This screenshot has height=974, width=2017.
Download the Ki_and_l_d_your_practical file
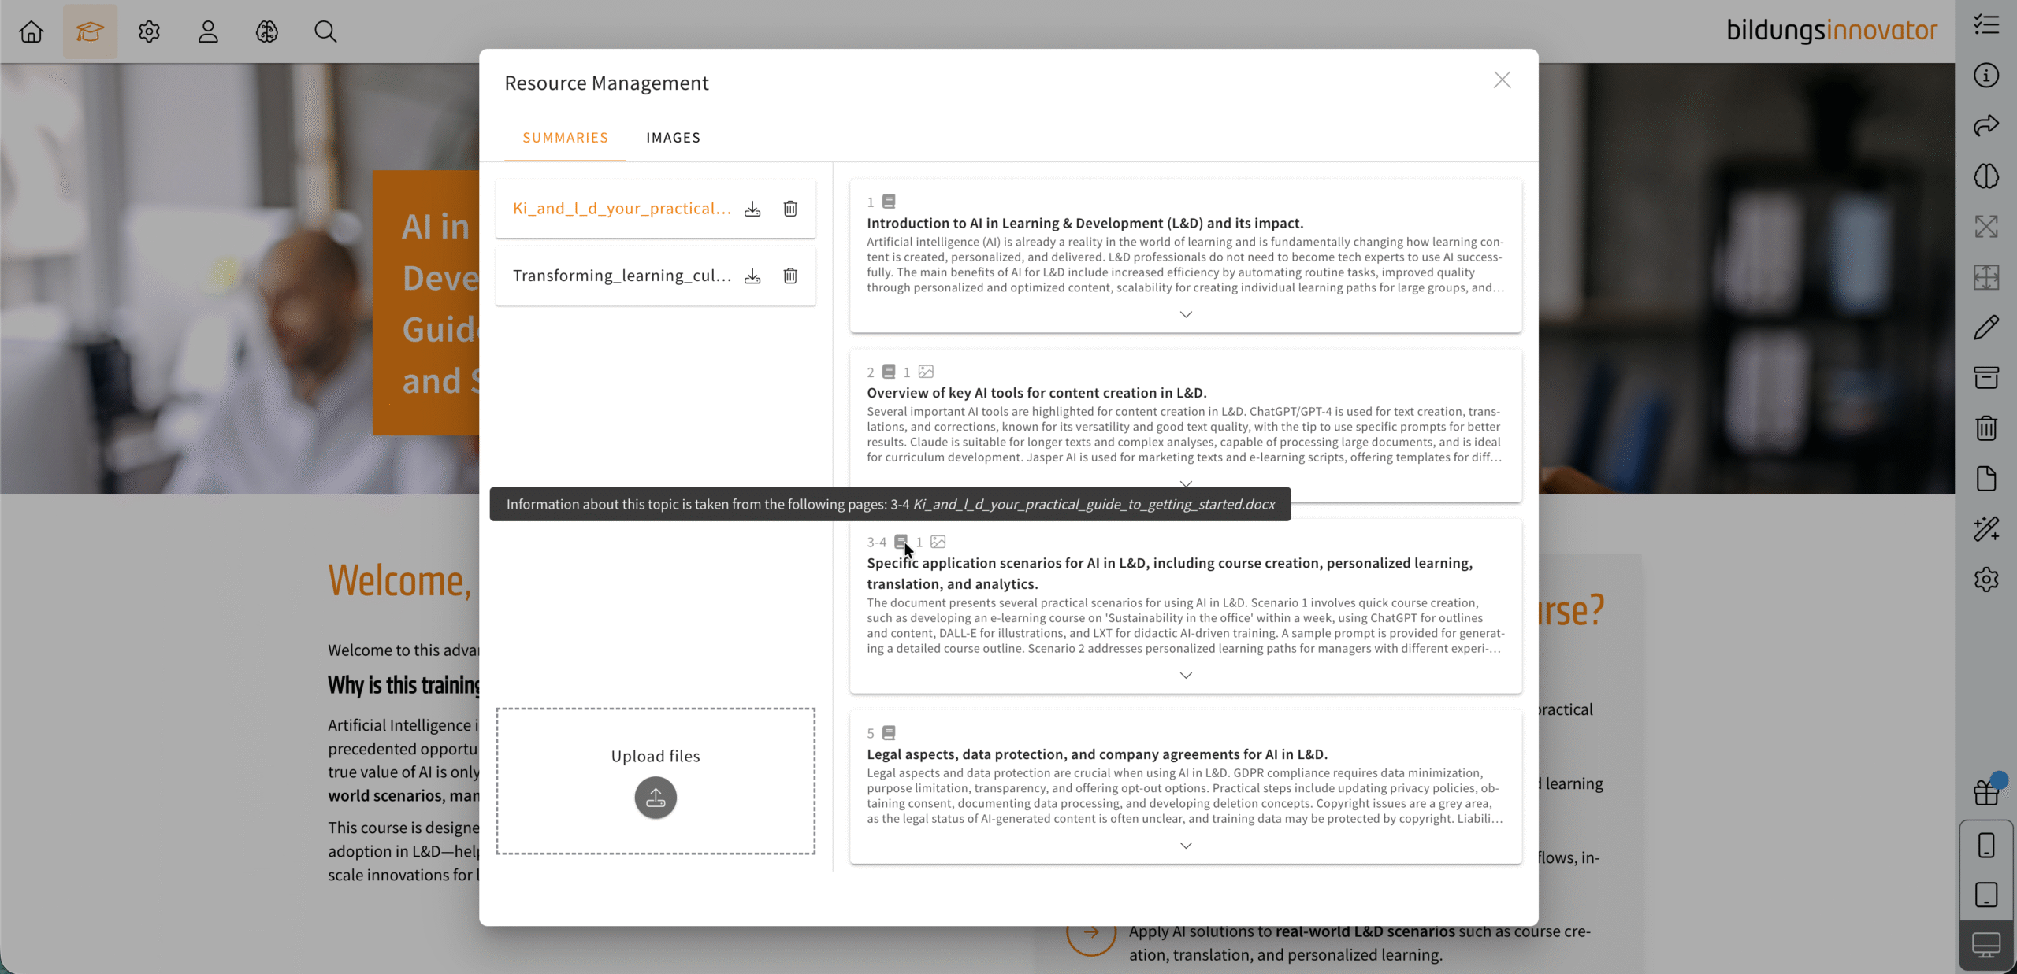click(x=752, y=209)
